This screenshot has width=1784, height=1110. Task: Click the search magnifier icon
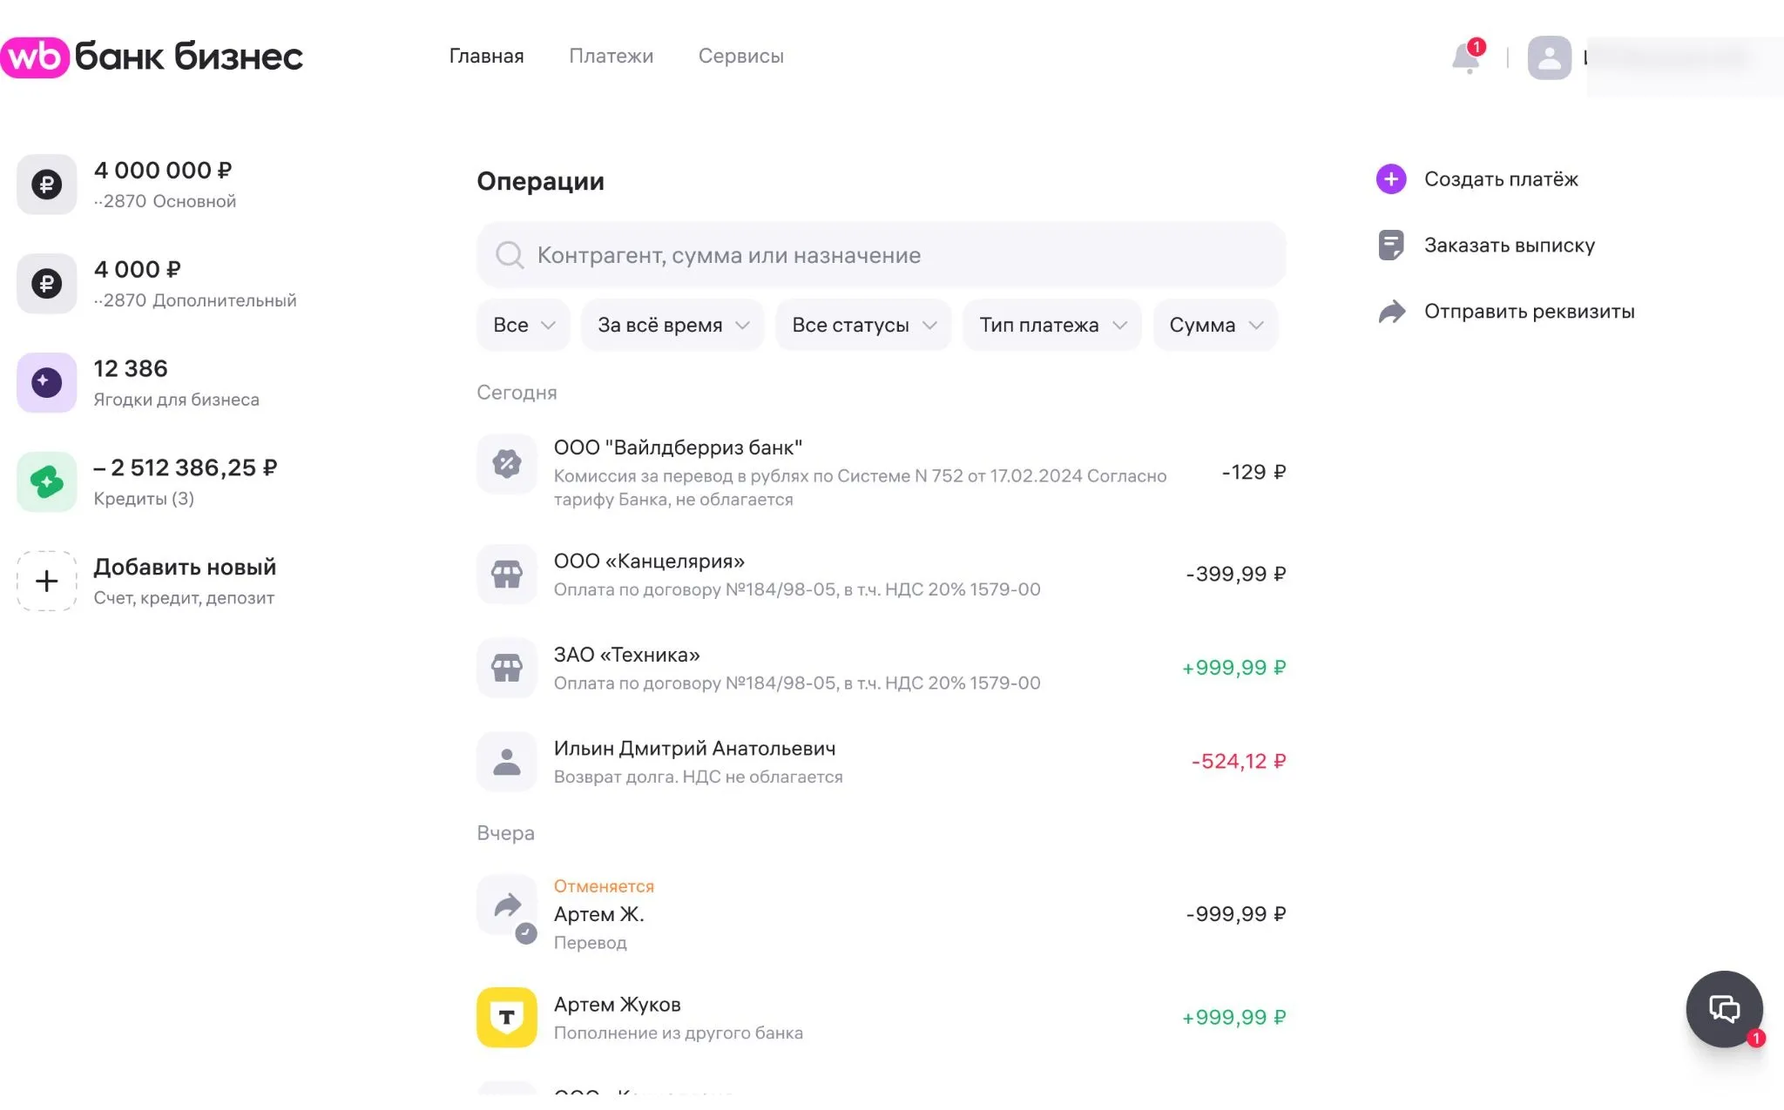(510, 255)
